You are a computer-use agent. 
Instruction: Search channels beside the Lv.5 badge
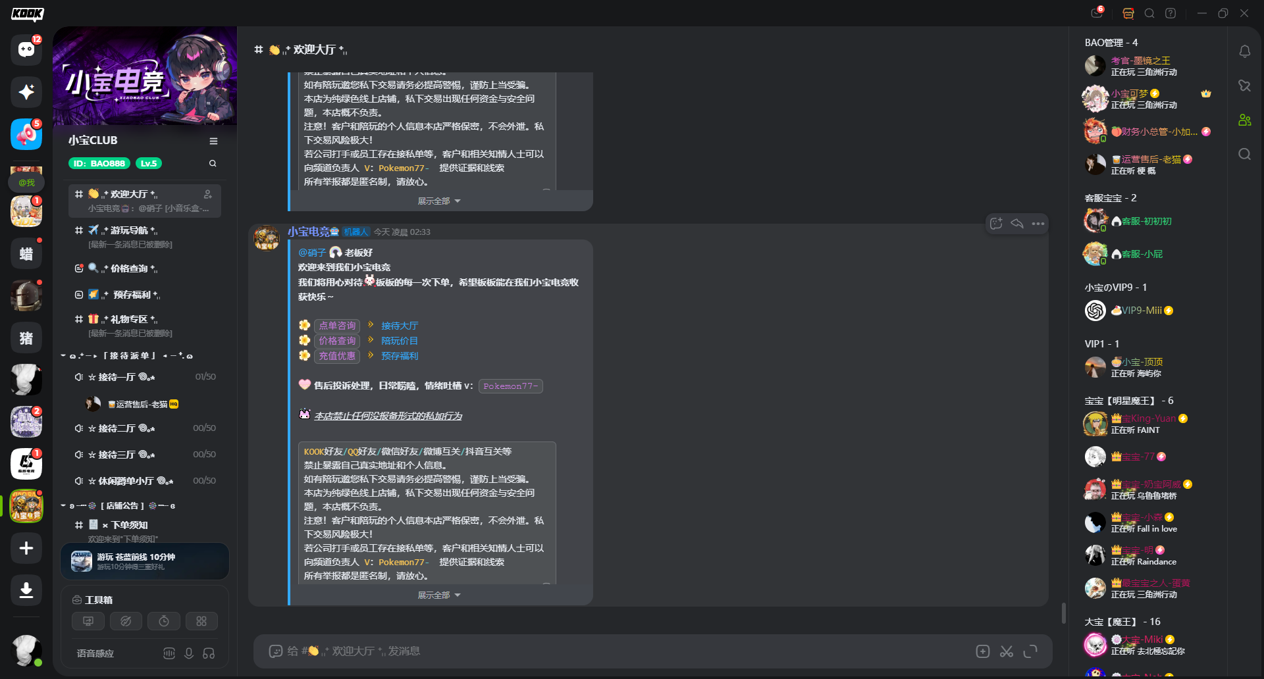tap(213, 163)
